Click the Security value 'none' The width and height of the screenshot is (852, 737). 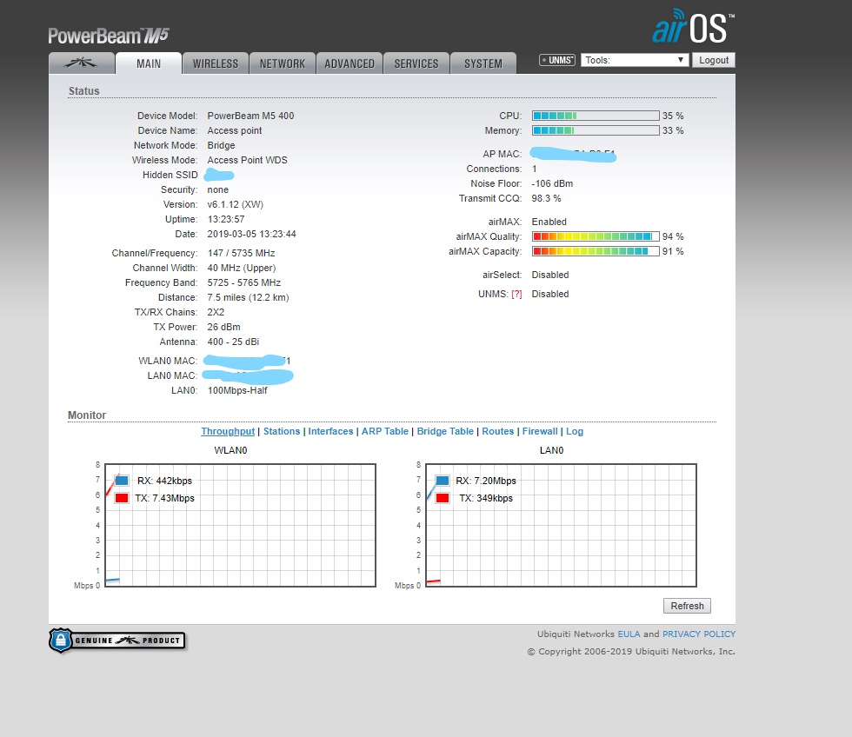click(x=218, y=190)
